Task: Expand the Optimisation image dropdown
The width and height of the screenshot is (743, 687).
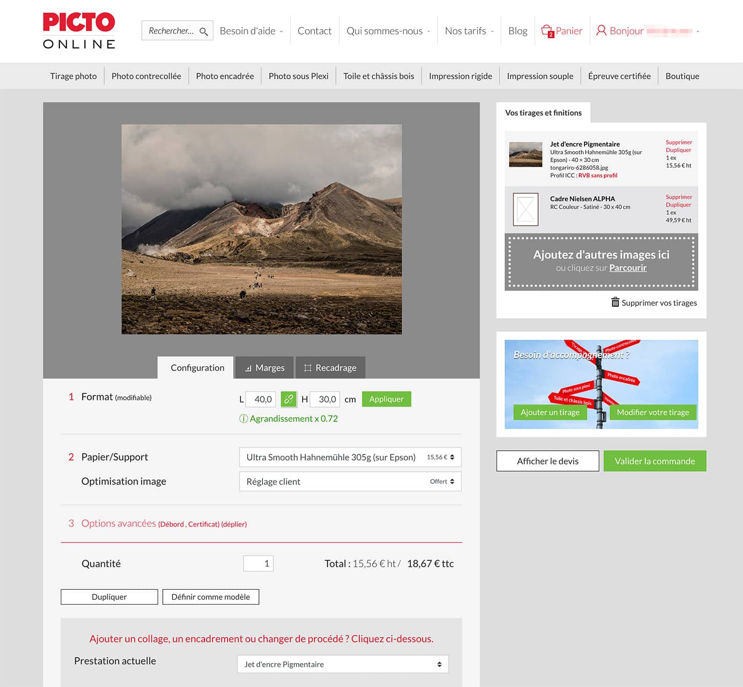Action: click(350, 481)
